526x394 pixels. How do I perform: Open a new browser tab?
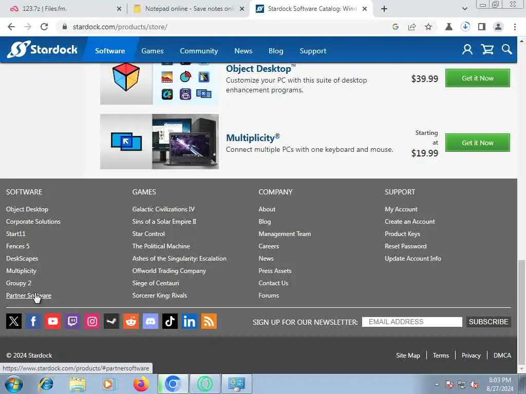point(384,9)
